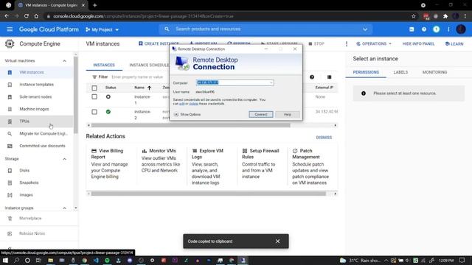Expand Show Options in Remote Desktop
The height and width of the screenshot is (265, 472).
tap(187, 115)
